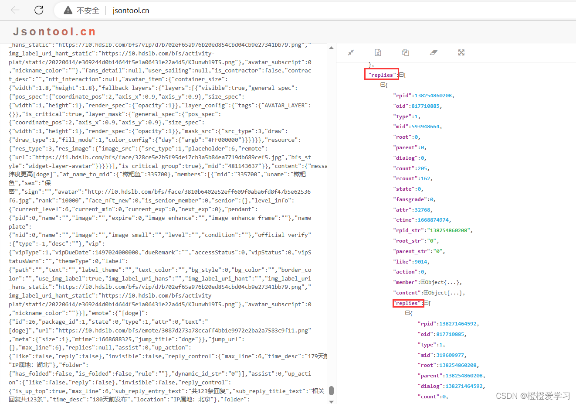This screenshot has width=576, height=404.
Task: Click the fullscreen expand icon
Action: [461, 52]
